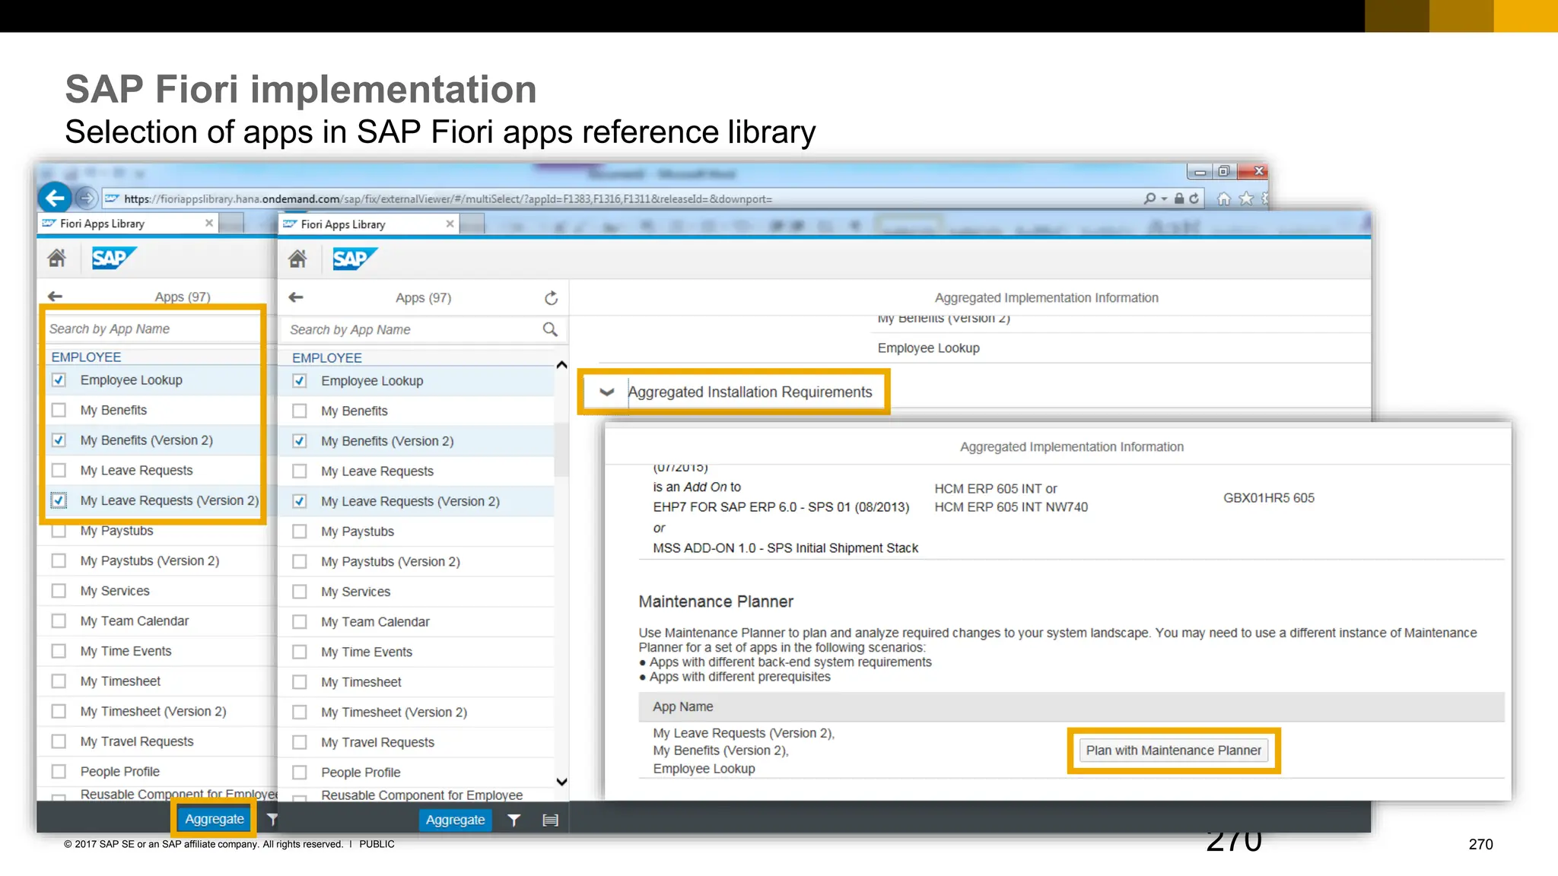
Task: Click the back arrow beside Apps (97) in right window
Action: tap(296, 297)
